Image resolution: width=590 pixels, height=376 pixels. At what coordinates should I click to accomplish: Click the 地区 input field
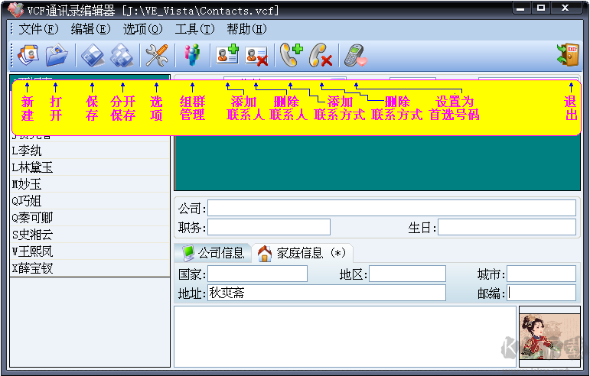point(408,274)
